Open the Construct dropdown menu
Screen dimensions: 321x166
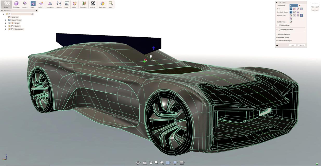(x=83, y=4)
